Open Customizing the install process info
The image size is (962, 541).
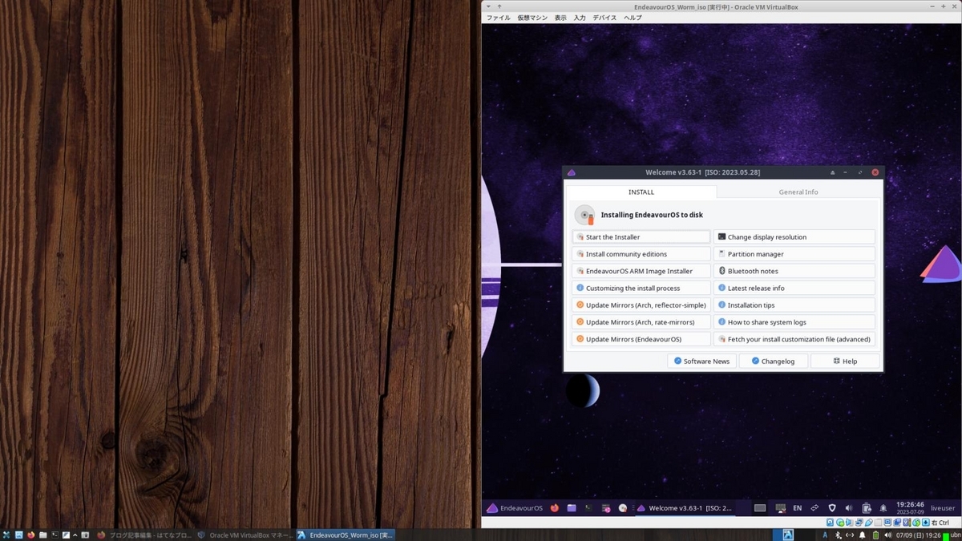click(x=641, y=288)
